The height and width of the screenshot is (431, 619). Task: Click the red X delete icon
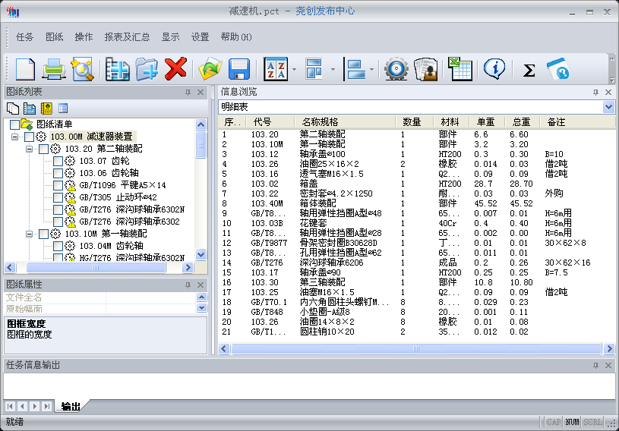[x=175, y=69]
